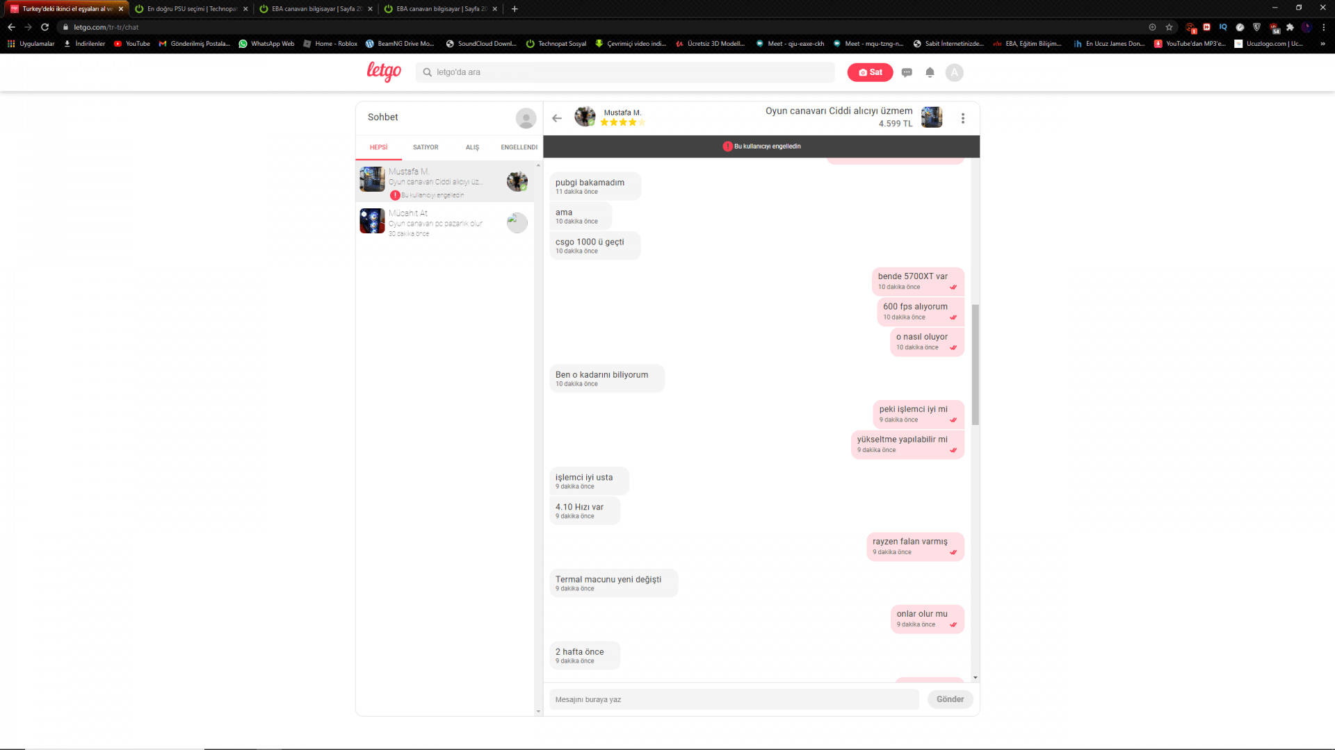Screen dimensions: 1335x750
Task: Click the chat scrollbar down arrow
Action: click(x=976, y=678)
